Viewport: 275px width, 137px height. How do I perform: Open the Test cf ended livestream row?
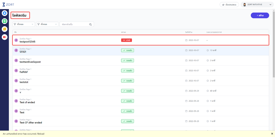(27, 102)
